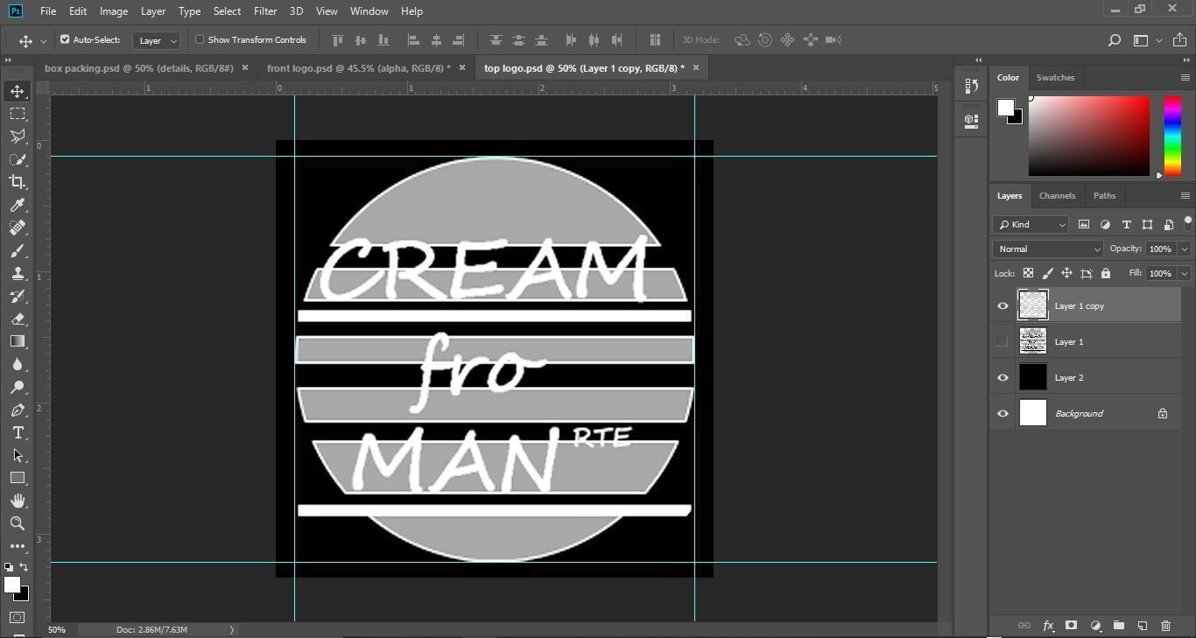
Task: Check Show Transform Controls
Action: pos(200,39)
